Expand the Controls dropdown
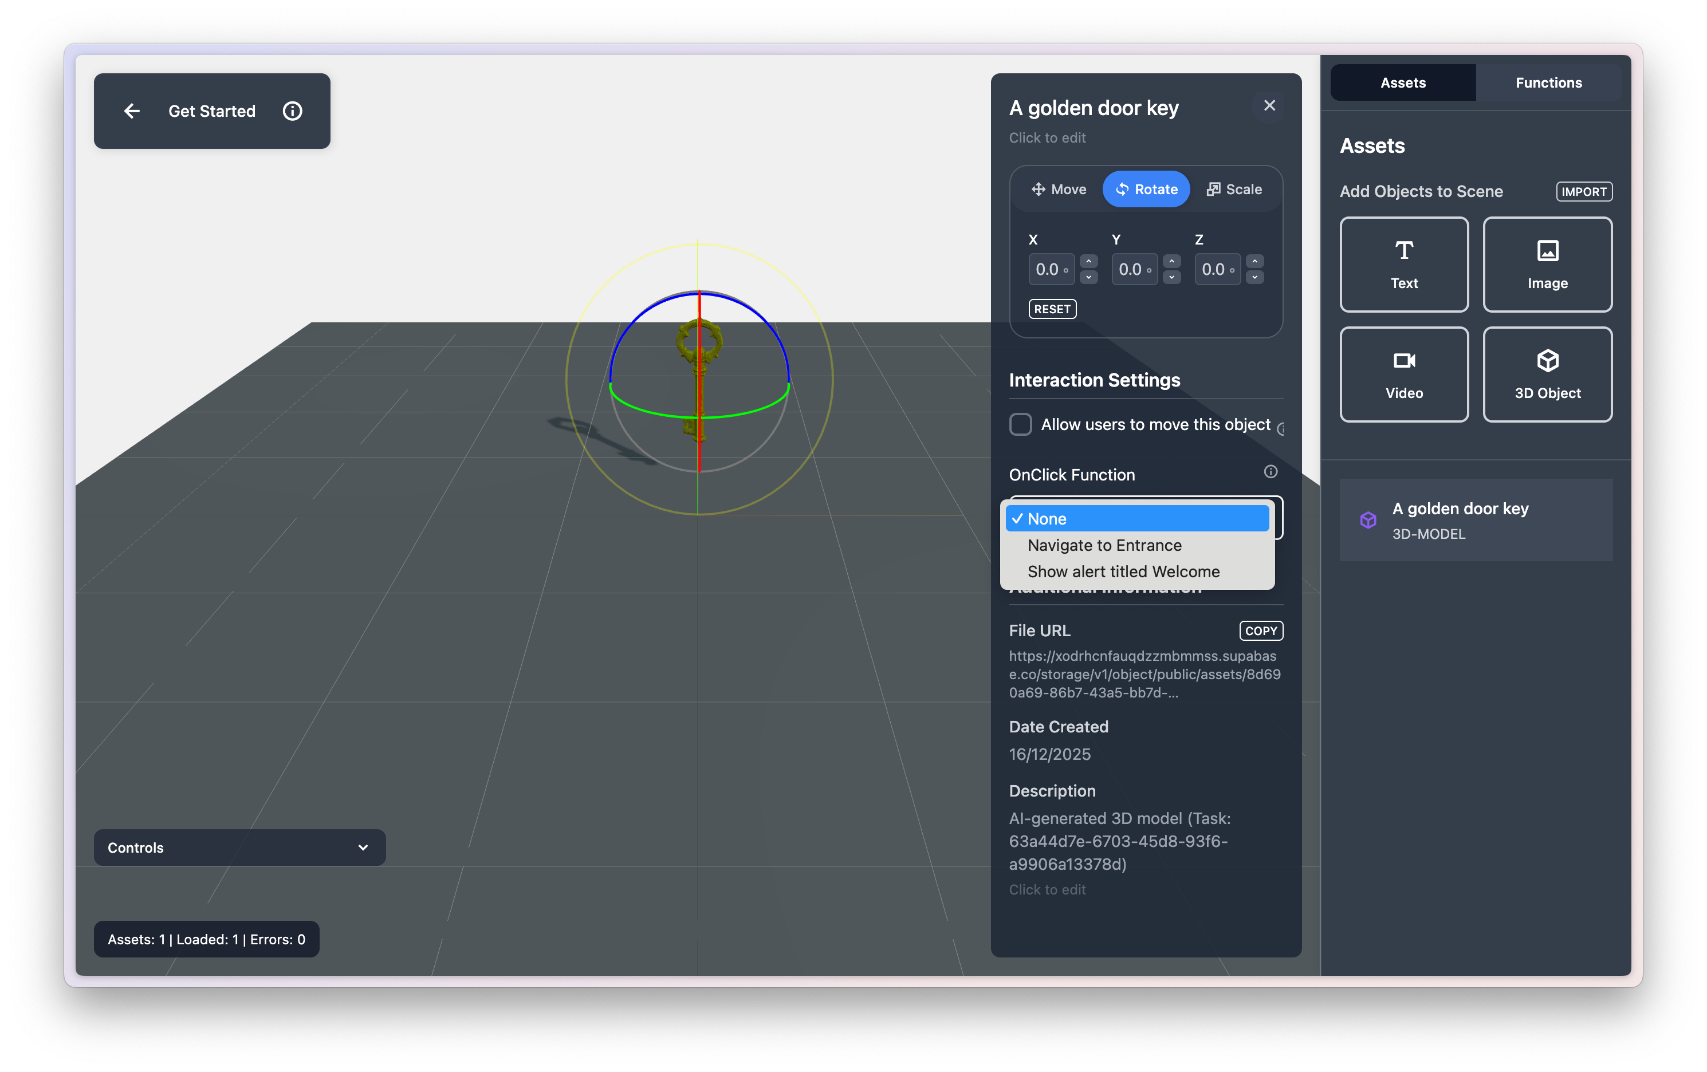The image size is (1707, 1072). (239, 848)
